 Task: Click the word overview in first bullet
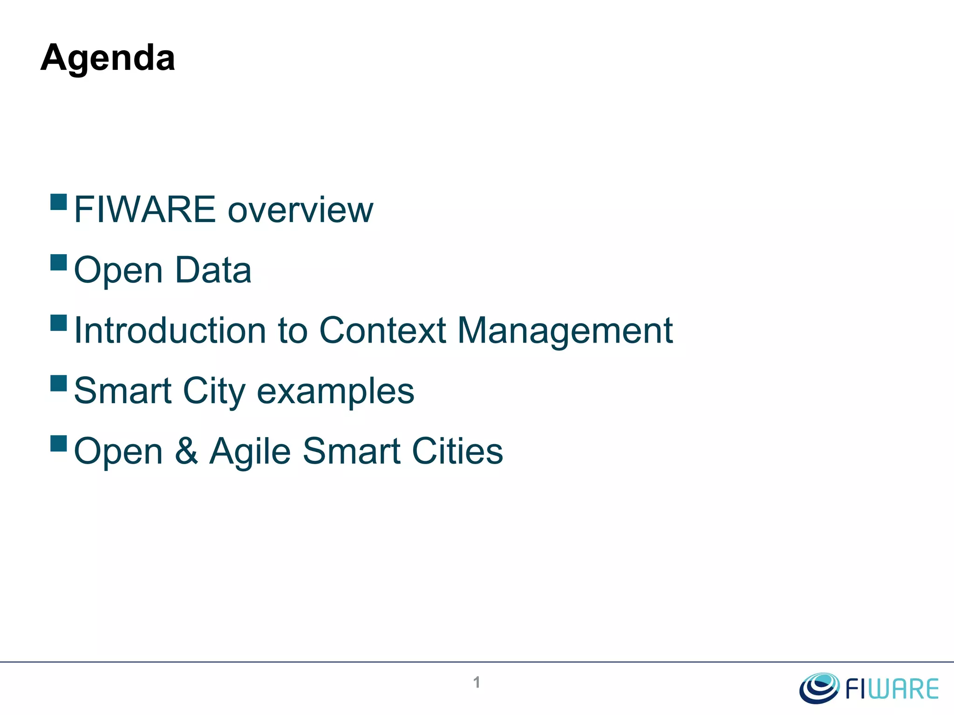[300, 210]
